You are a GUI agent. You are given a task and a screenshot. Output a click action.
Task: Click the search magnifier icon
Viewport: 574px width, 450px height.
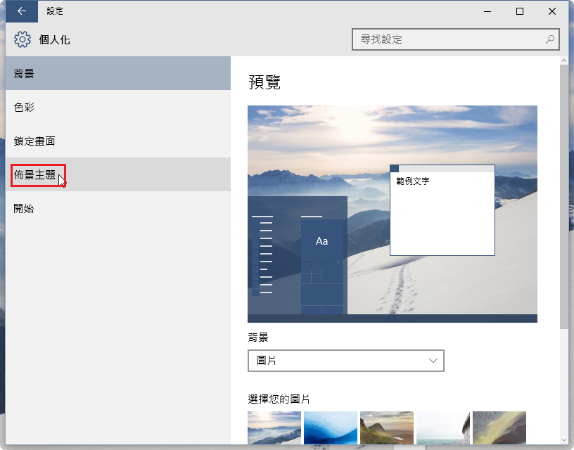(x=549, y=39)
